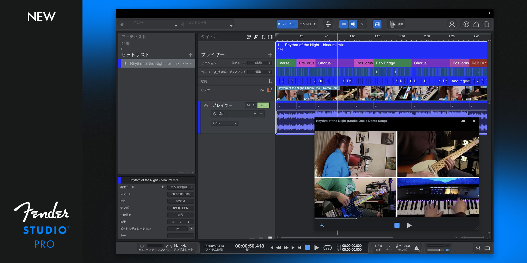Click the user account profile icon
The width and height of the screenshot is (527, 263).
pos(452,24)
